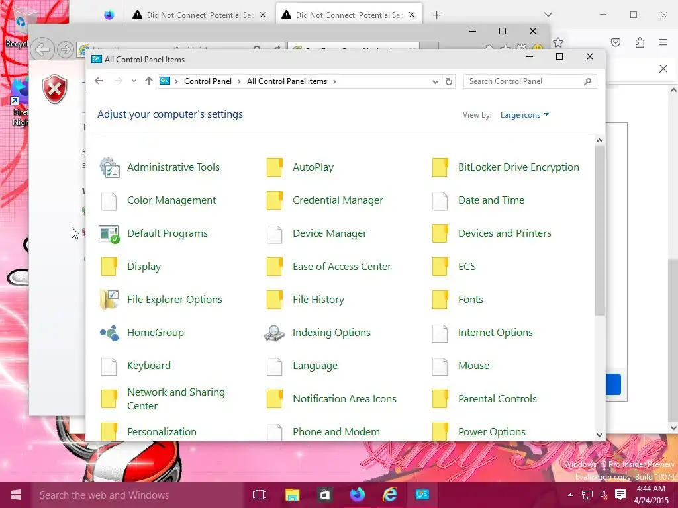Switch to second Did Not Connect Firefox tab
The height and width of the screenshot is (508, 678).
[x=348, y=15]
